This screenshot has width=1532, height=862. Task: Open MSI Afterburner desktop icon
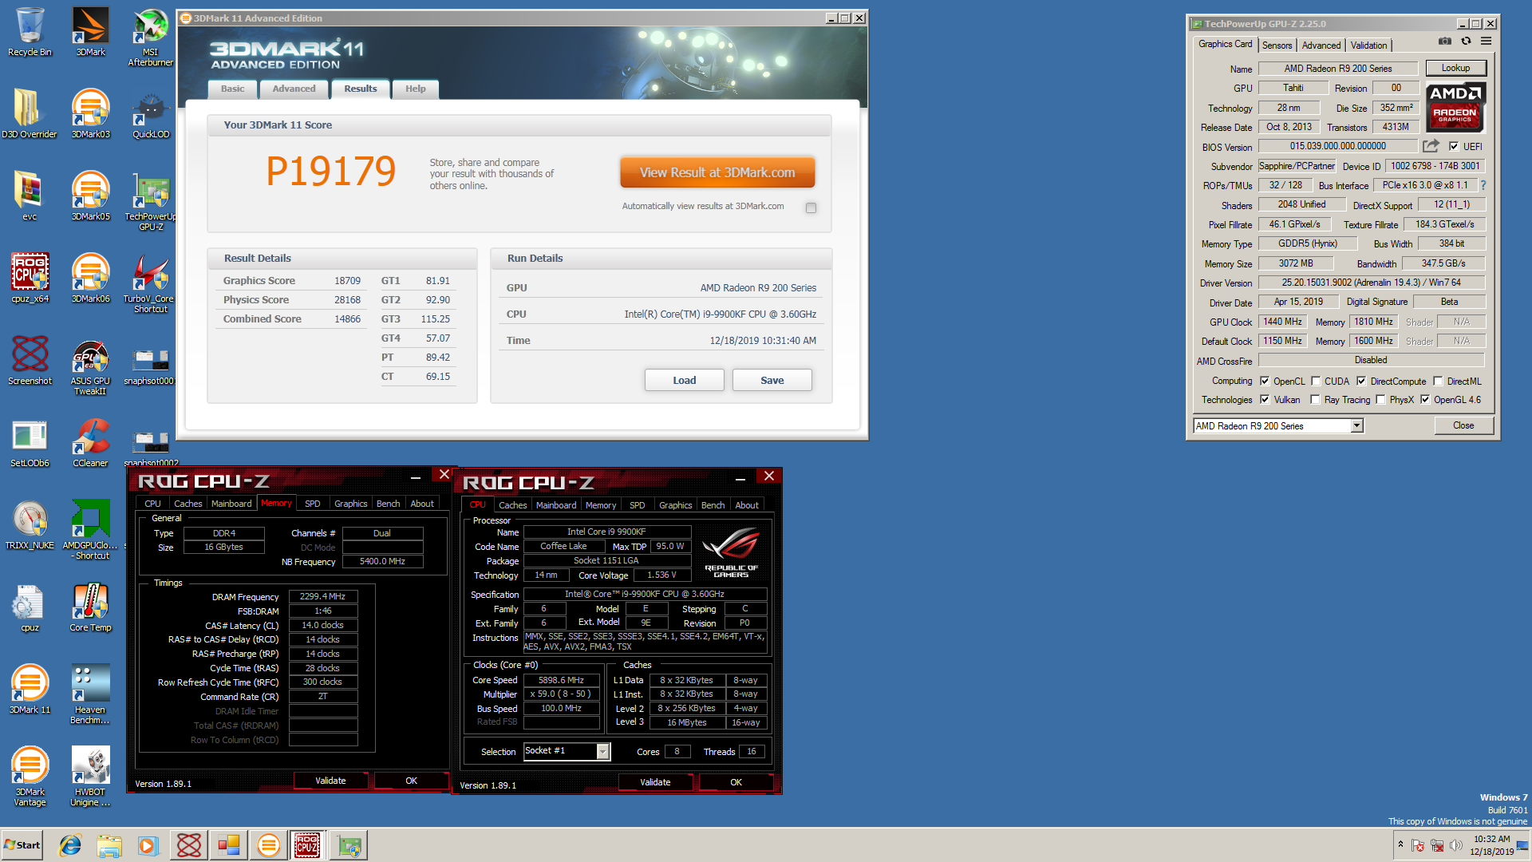click(151, 37)
